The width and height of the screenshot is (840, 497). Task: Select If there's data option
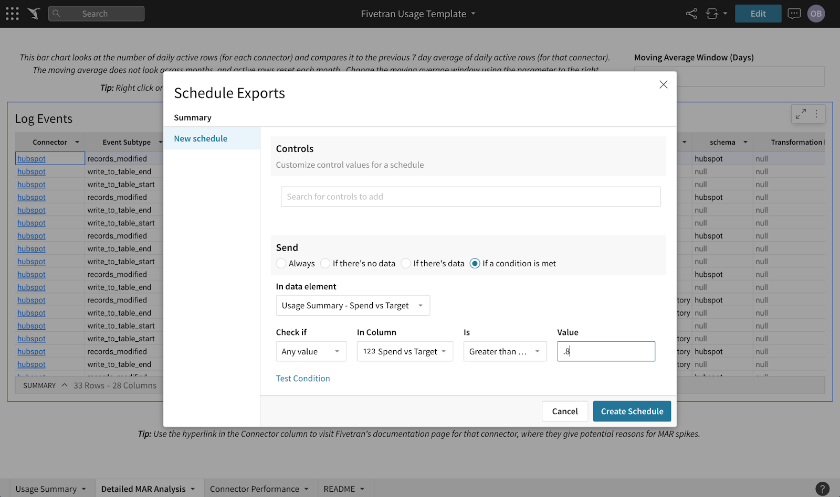click(x=405, y=263)
